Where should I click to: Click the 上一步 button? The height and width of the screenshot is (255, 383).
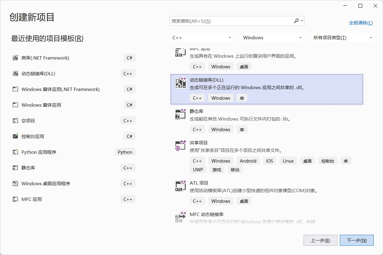tap(320, 240)
